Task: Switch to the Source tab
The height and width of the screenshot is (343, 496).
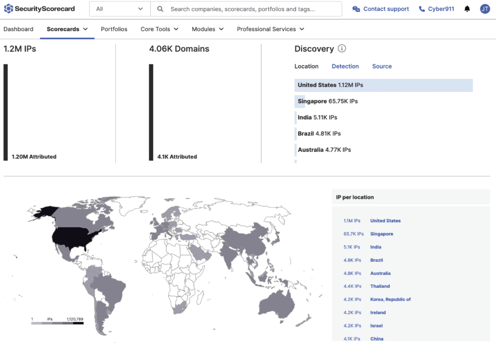Action: [382, 66]
